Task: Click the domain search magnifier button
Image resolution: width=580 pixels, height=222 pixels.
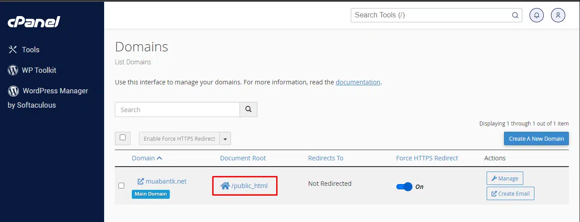Action: 248,109
